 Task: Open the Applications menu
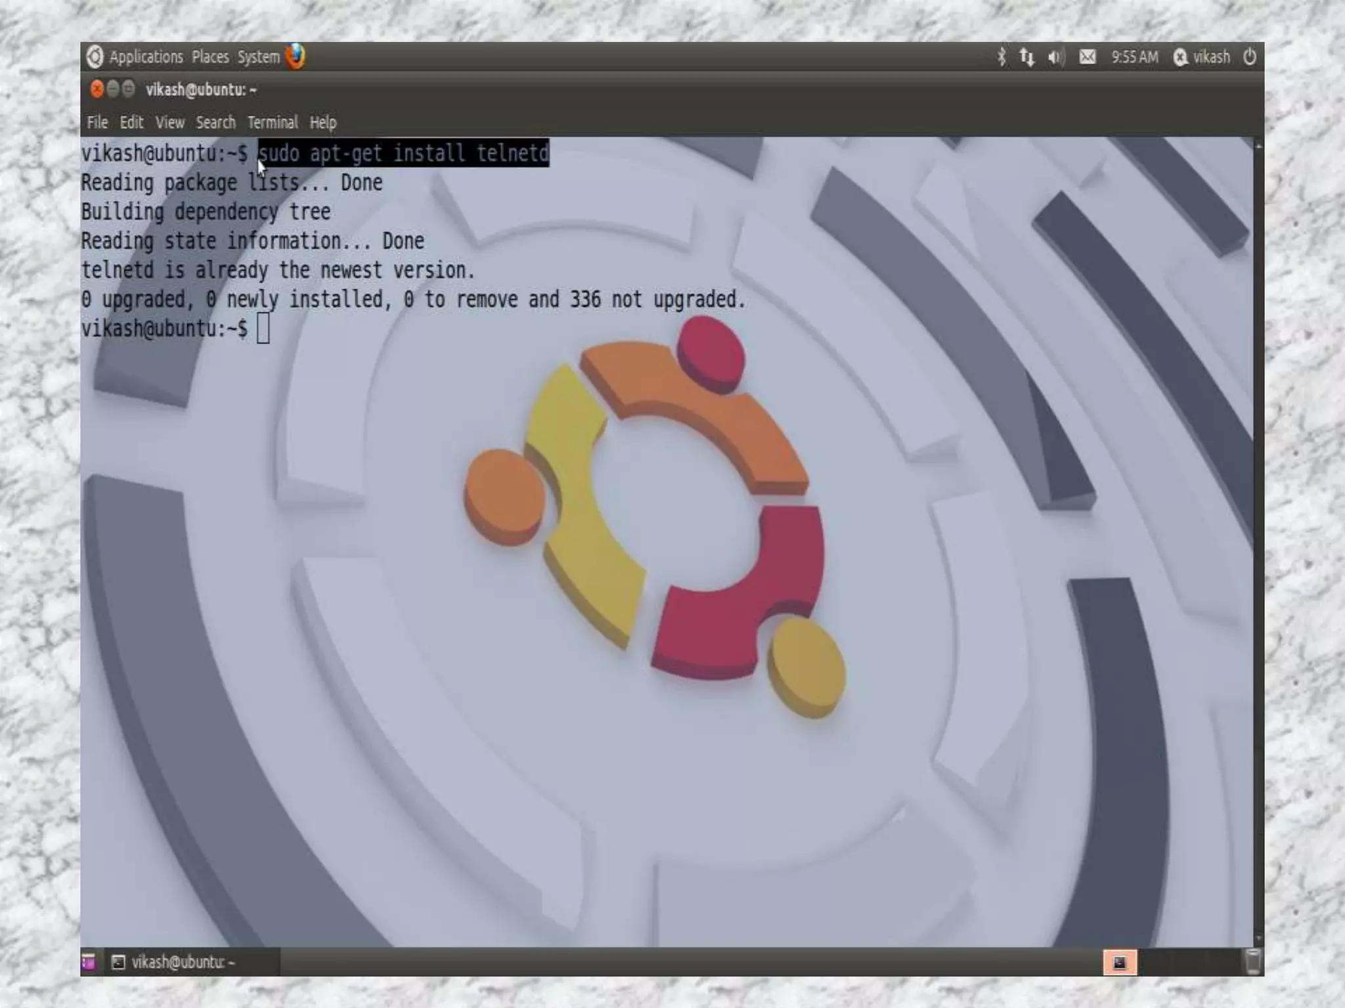pyautogui.click(x=146, y=57)
